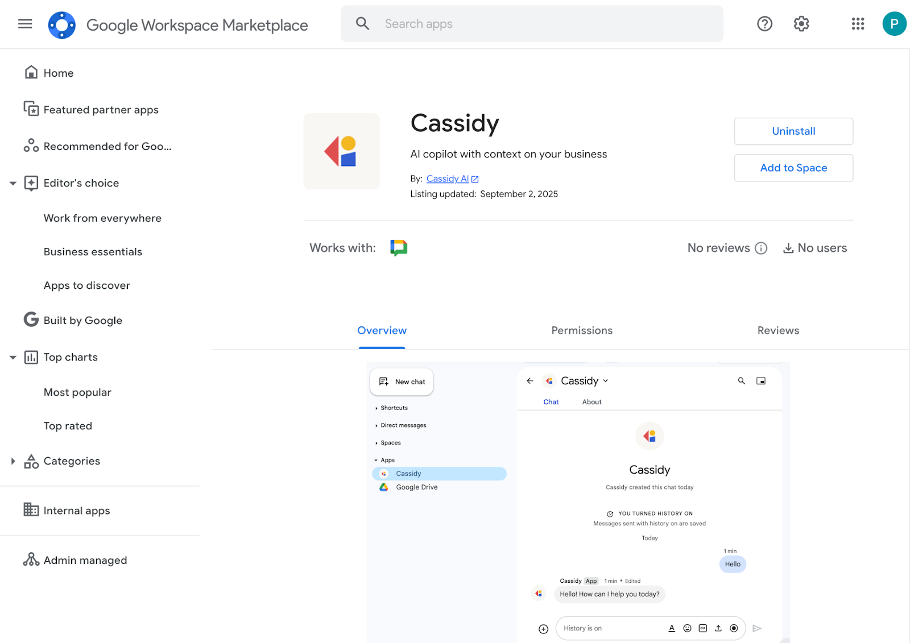This screenshot has height=643, width=910.
Task: Collapse the Top charts section
Action: [x=13, y=357]
